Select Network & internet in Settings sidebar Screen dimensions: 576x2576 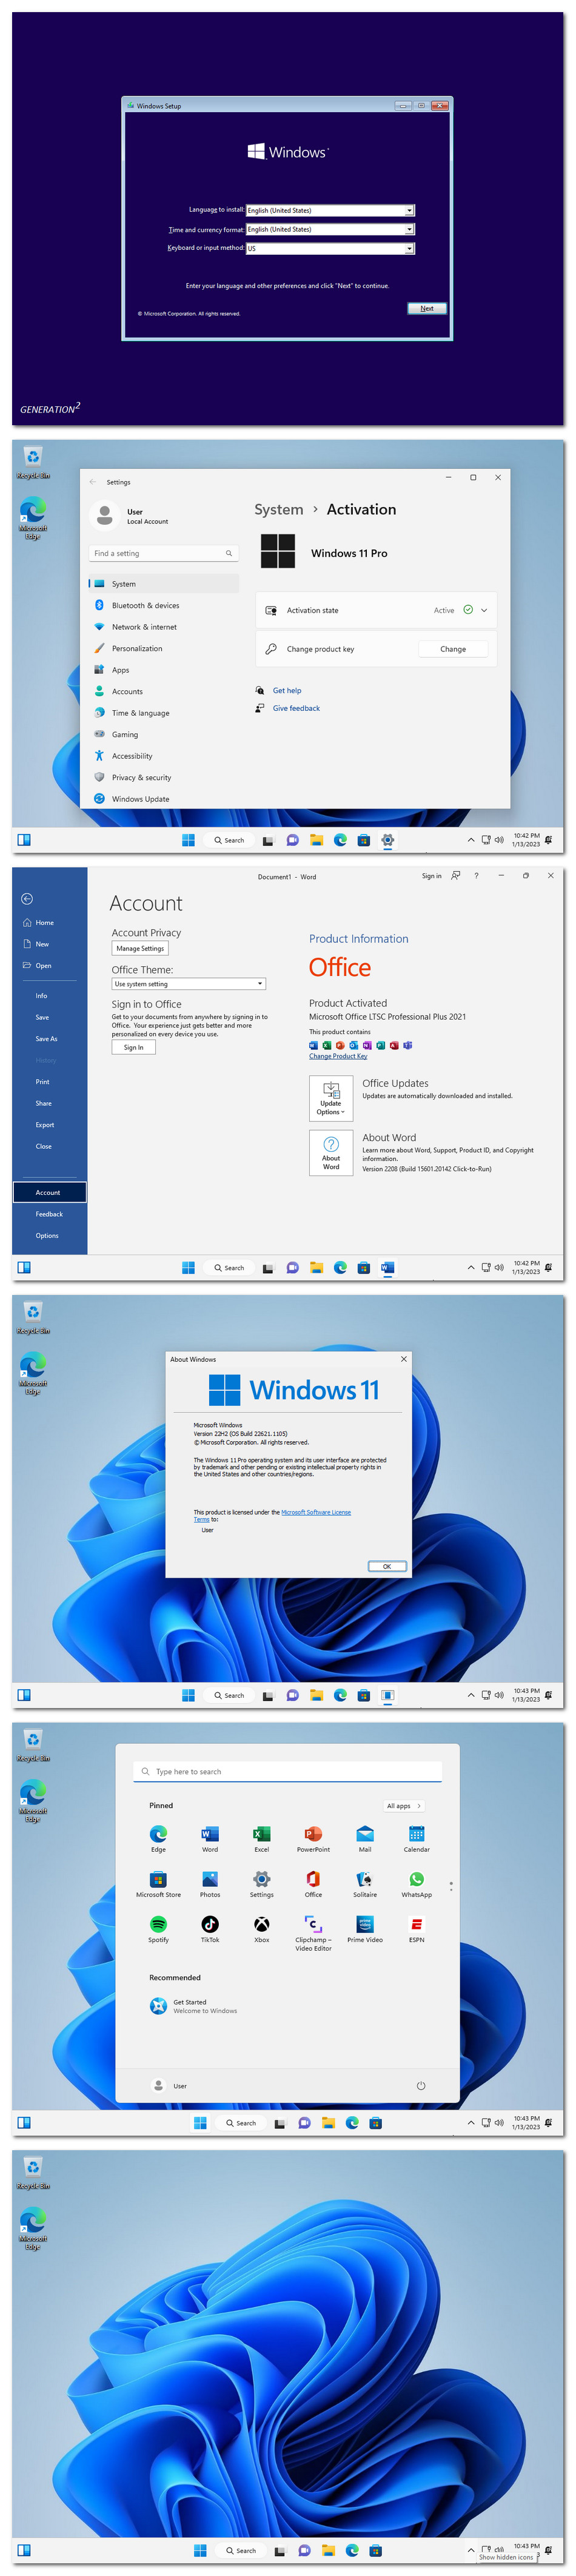click(x=164, y=627)
